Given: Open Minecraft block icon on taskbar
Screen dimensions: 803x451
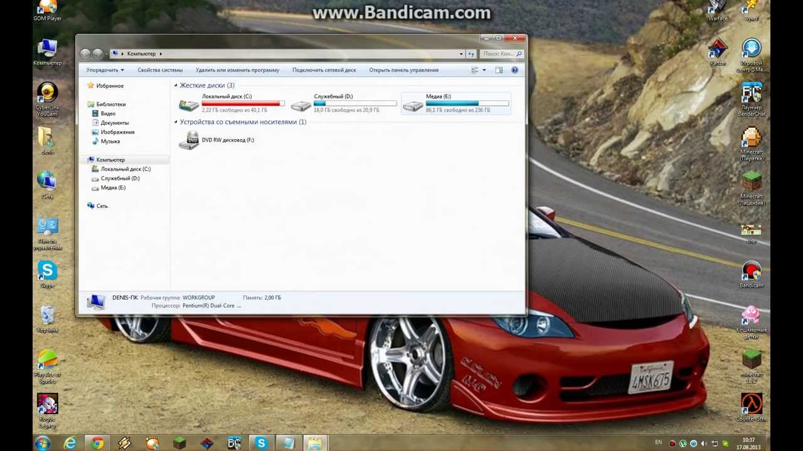Looking at the screenshot, I should (x=179, y=443).
